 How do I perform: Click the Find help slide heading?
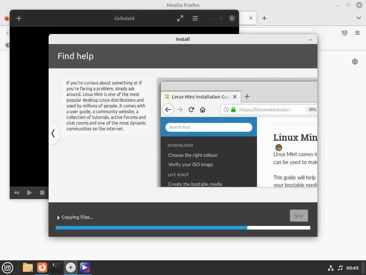(x=76, y=56)
